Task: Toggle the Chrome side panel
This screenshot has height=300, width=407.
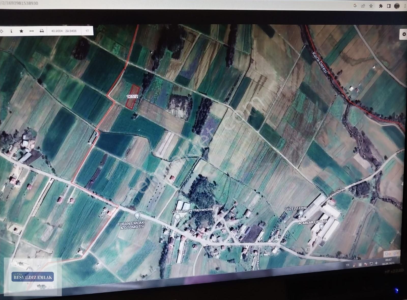Action: pos(389,6)
